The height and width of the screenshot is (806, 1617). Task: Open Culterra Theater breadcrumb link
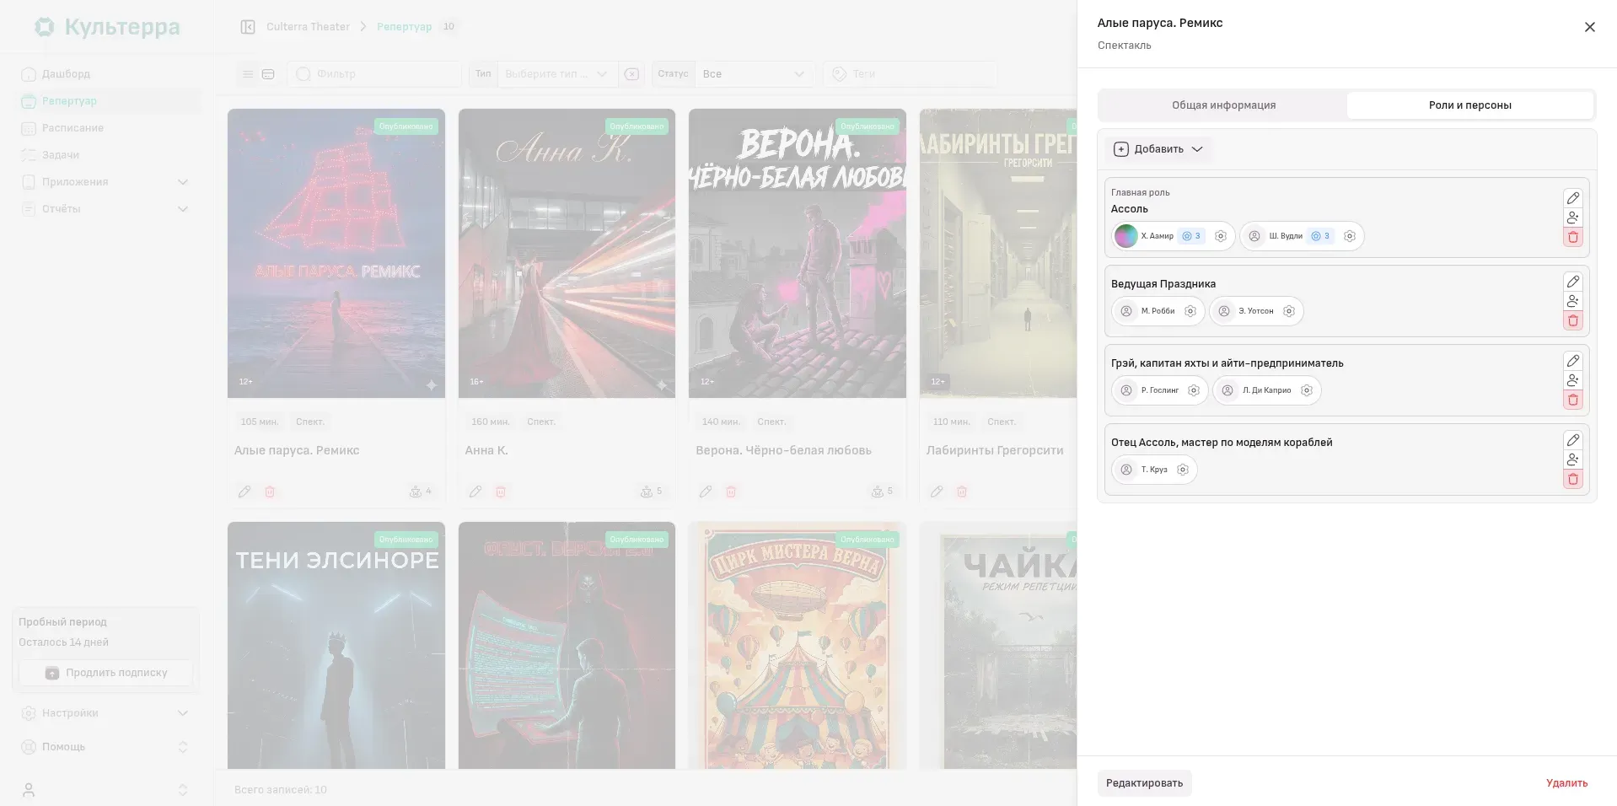point(308,27)
